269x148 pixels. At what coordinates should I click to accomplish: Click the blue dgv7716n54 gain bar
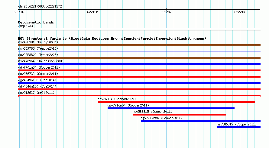pos(171,108)
